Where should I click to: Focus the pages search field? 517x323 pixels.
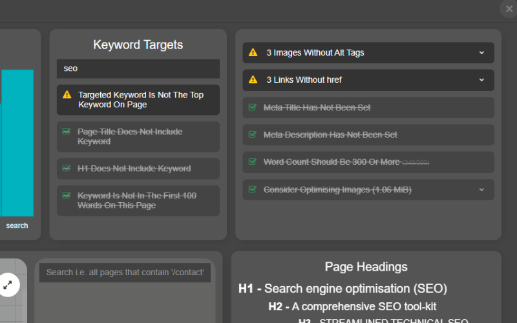coord(125,273)
